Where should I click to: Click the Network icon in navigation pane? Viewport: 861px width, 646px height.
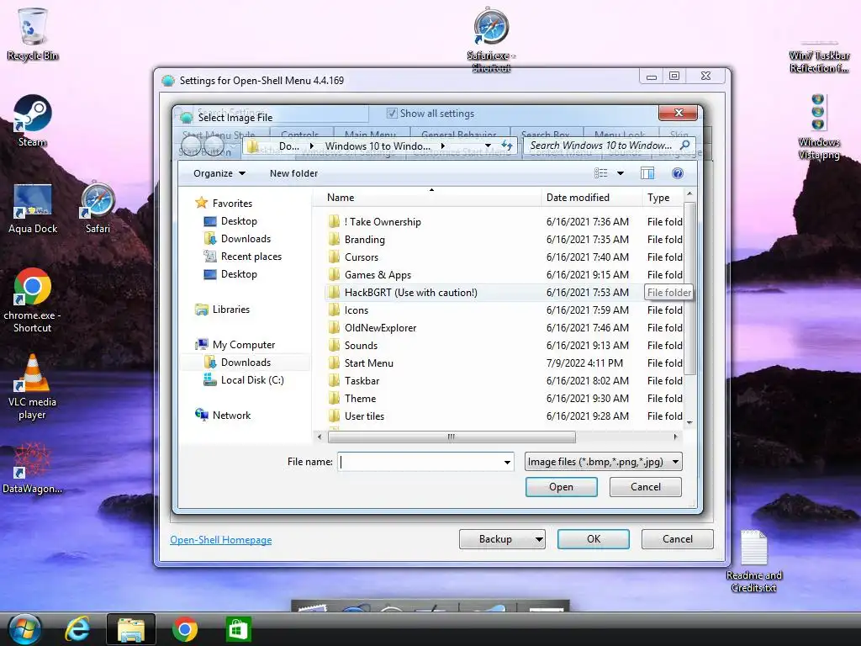point(202,415)
